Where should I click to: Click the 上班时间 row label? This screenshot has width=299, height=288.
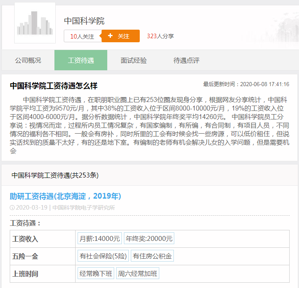pos(25,274)
